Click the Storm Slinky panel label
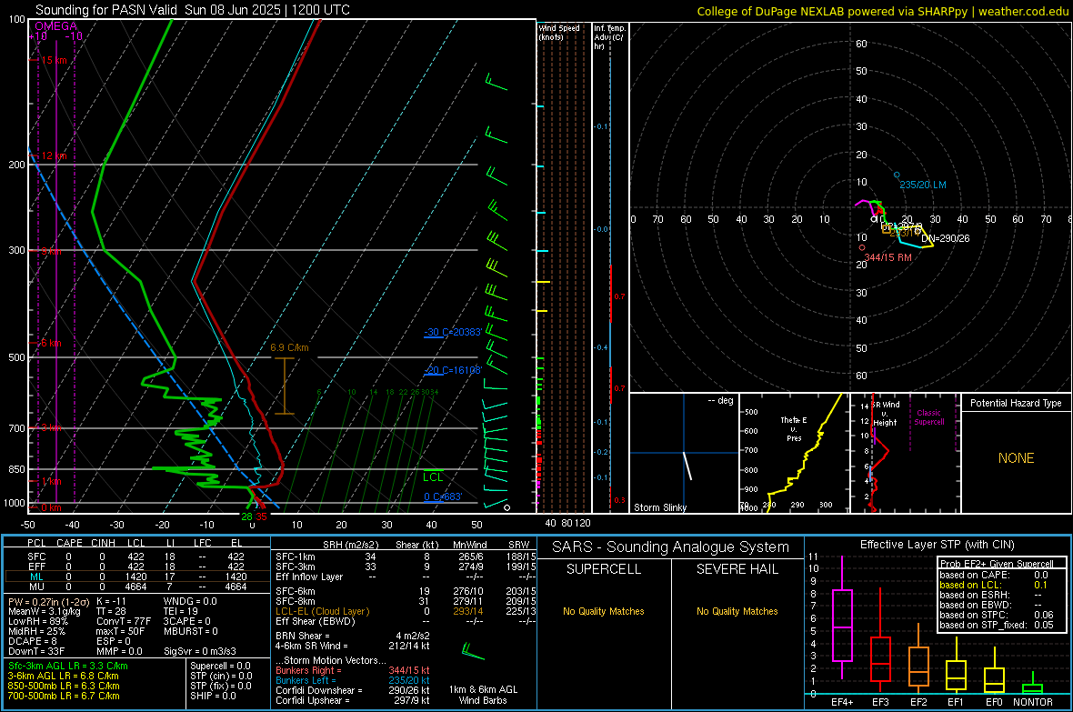This screenshot has width=1073, height=712. pyautogui.click(x=659, y=507)
